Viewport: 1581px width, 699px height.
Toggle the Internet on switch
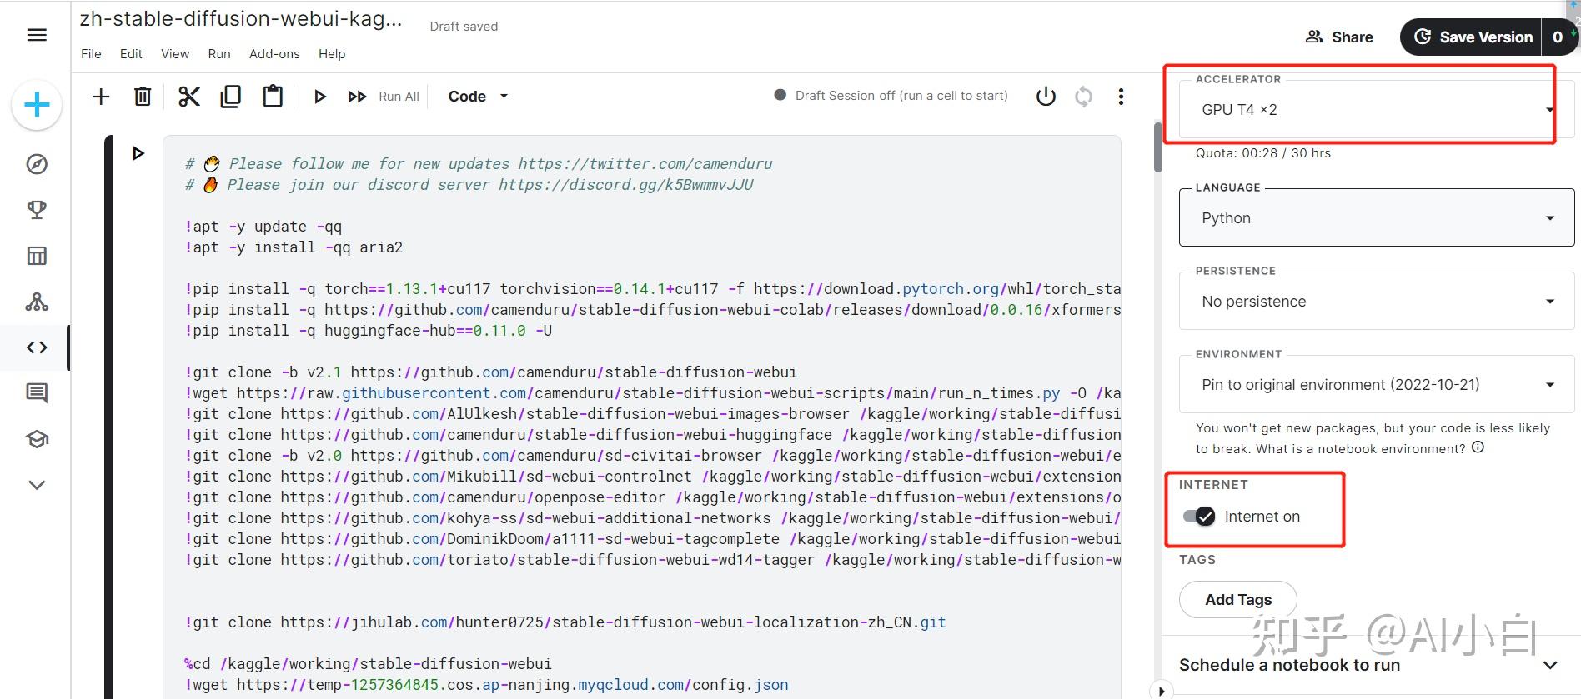[1200, 517]
